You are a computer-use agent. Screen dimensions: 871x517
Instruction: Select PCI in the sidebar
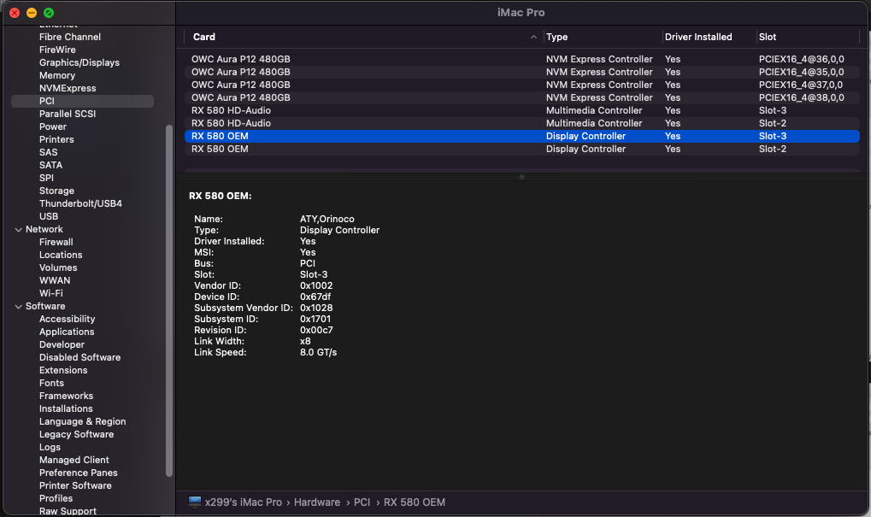click(82, 101)
